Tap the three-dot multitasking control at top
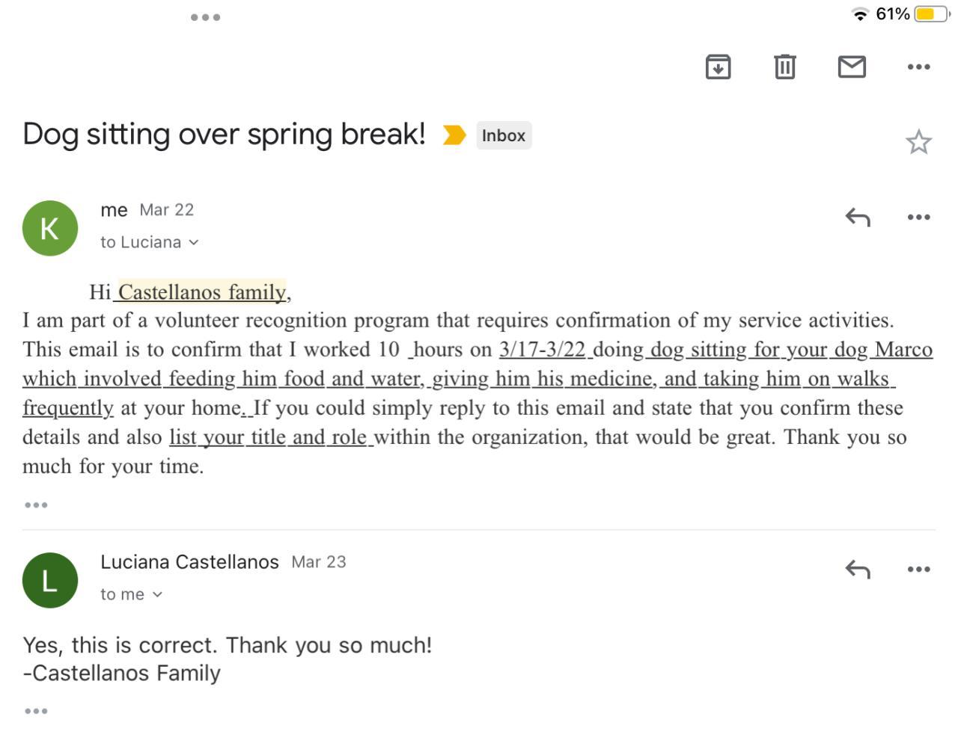Viewport: 958px width, 746px height. click(205, 17)
